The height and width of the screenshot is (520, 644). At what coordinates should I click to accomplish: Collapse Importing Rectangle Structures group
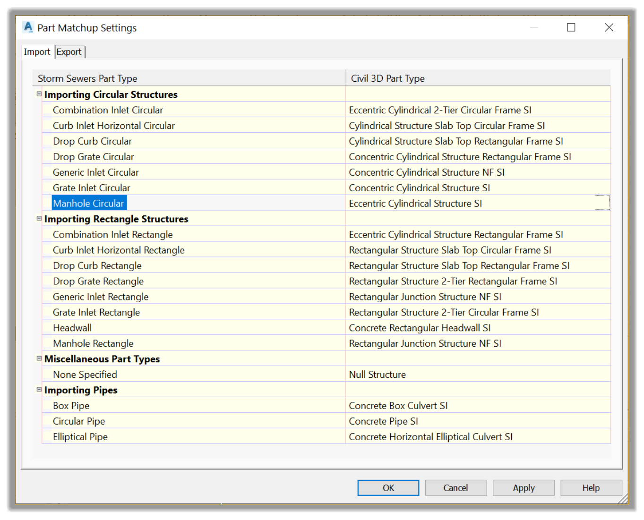pos(39,218)
